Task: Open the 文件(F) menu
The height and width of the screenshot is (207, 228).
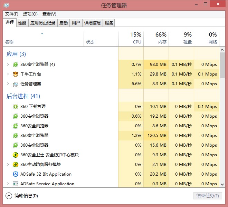Action: (12, 14)
